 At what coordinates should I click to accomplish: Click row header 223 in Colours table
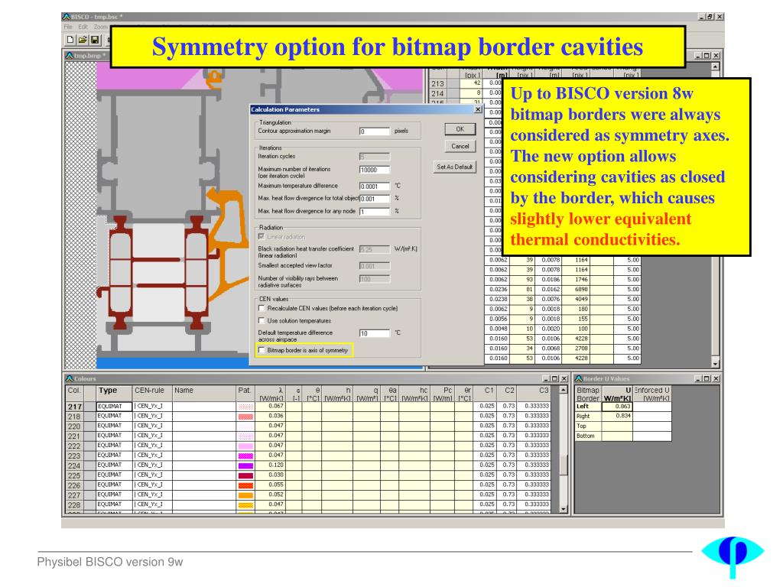pyautogui.click(x=74, y=456)
